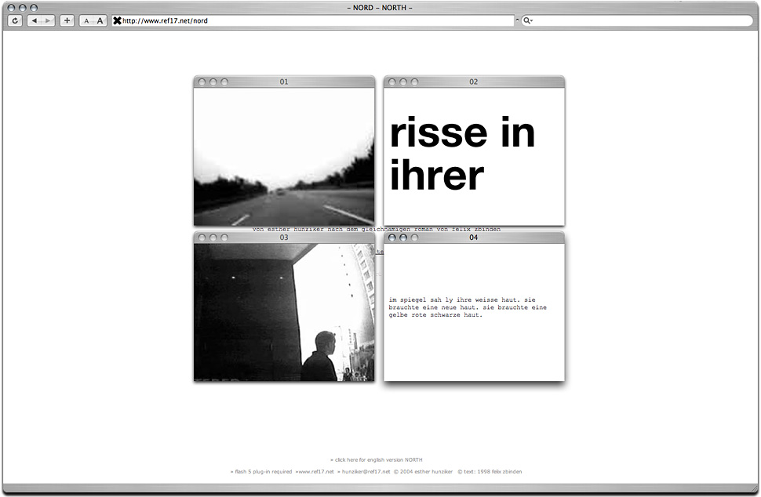Click the site icon beside the URL
Screen dimensions: 761x497
click(x=117, y=20)
